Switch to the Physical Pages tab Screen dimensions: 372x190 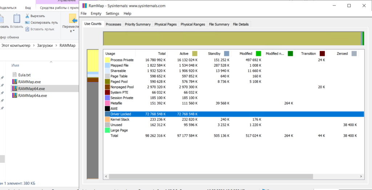tap(165, 24)
